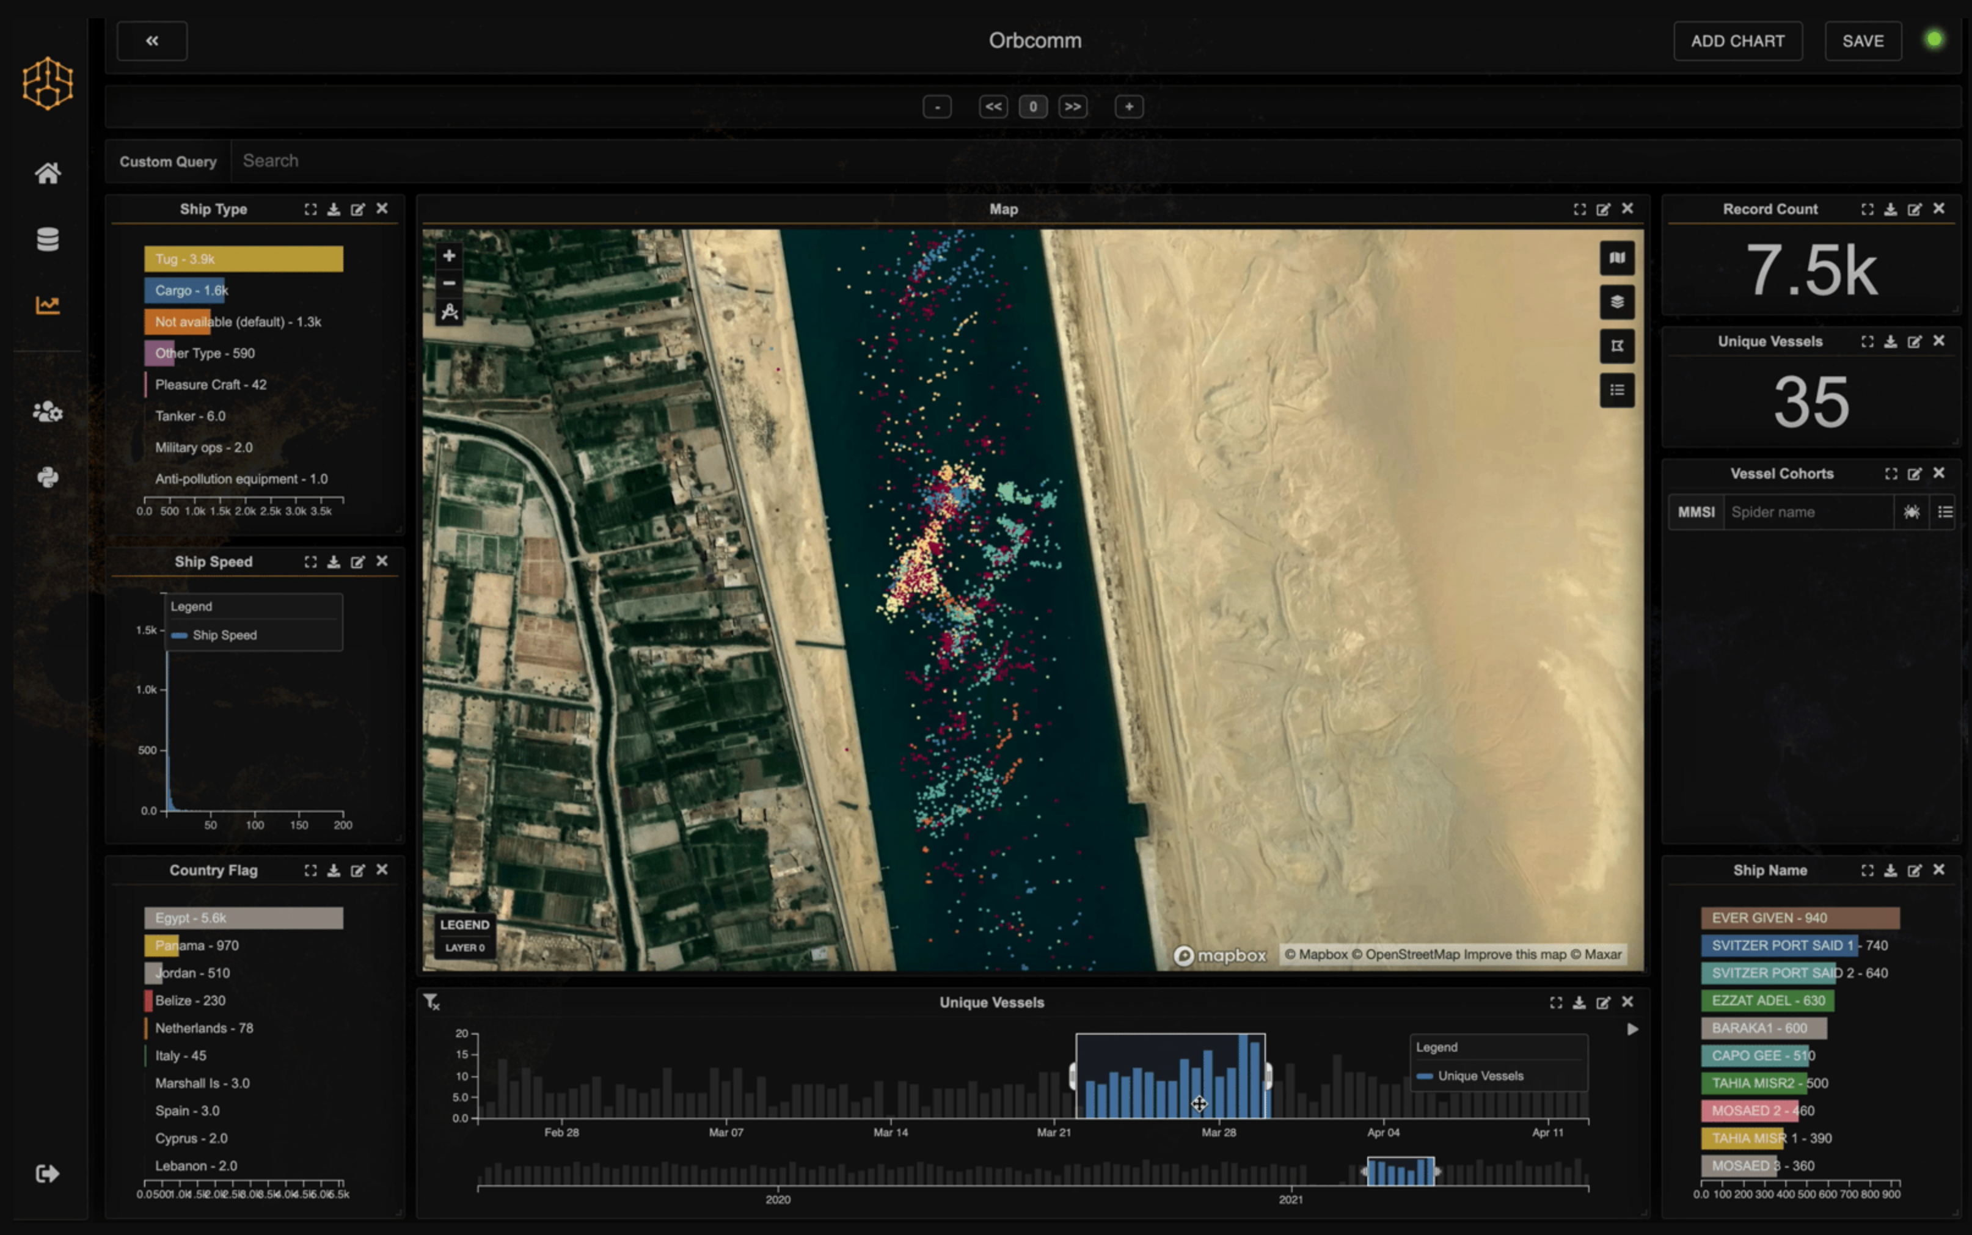Focus the Spider name input field
Image resolution: width=1972 pixels, height=1235 pixels.
pyautogui.click(x=1809, y=512)
